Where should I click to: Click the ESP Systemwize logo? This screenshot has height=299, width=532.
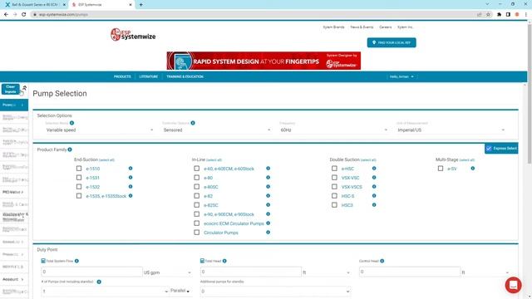133,35
